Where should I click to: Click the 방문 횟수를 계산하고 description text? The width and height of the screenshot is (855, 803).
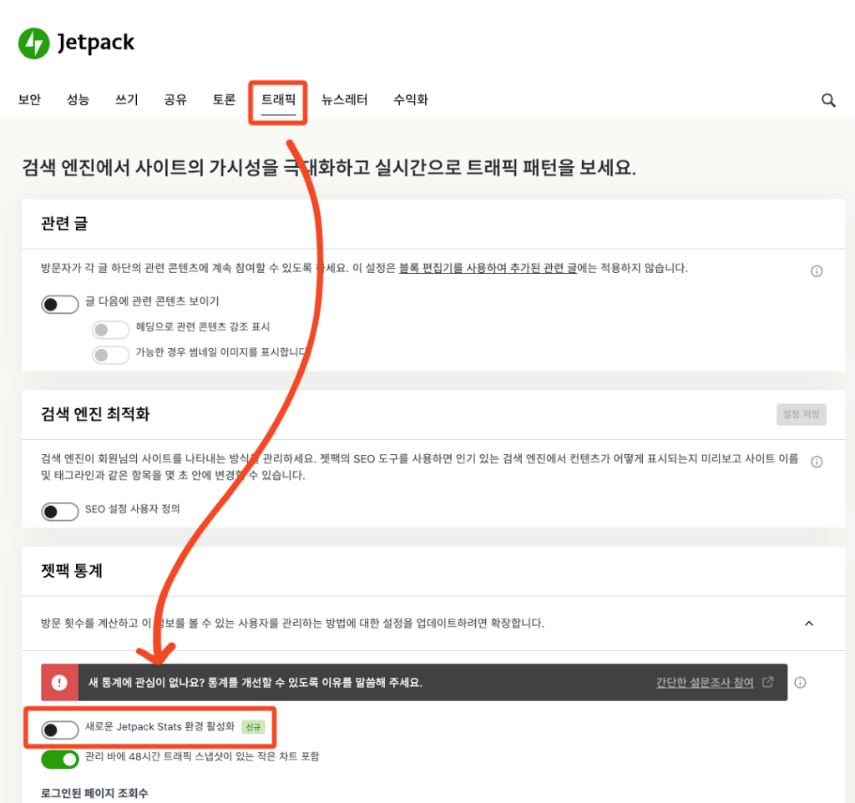293,623
